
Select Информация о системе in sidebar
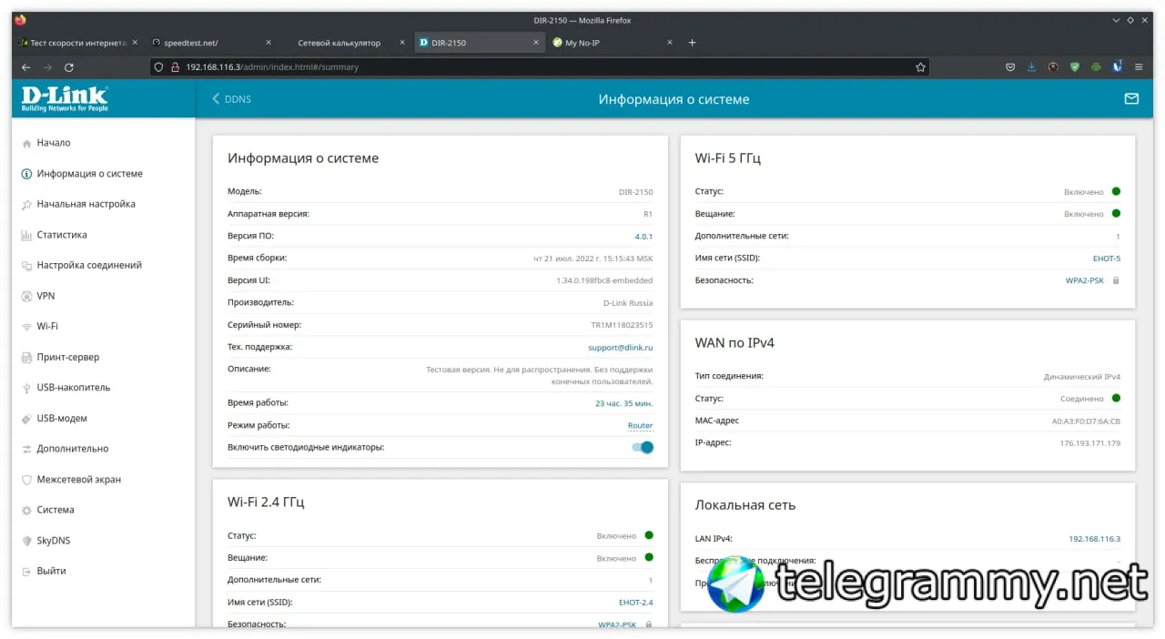(89, 174)
